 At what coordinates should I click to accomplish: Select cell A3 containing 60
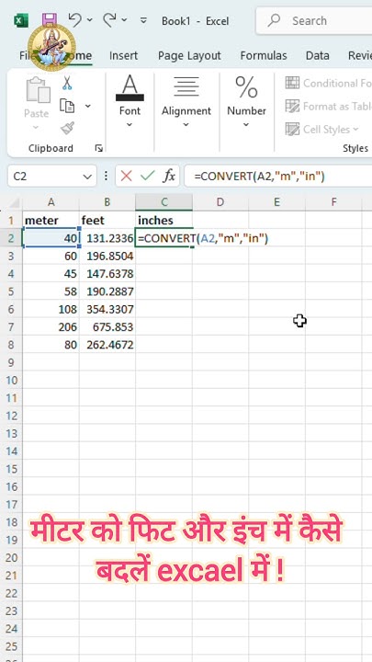pos(51,256)
